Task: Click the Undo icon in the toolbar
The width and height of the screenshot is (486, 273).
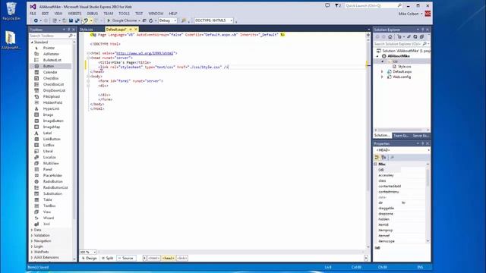Action: click(86, 20)
